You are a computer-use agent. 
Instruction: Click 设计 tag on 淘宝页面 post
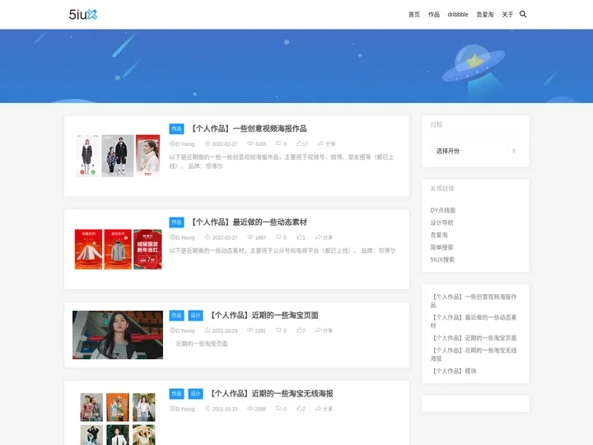(195, 315)
